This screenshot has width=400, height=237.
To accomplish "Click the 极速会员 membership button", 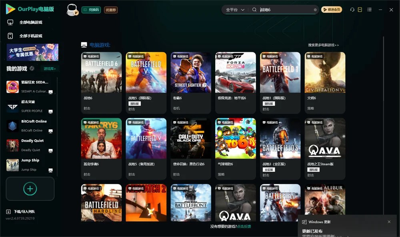I will 332,10.
